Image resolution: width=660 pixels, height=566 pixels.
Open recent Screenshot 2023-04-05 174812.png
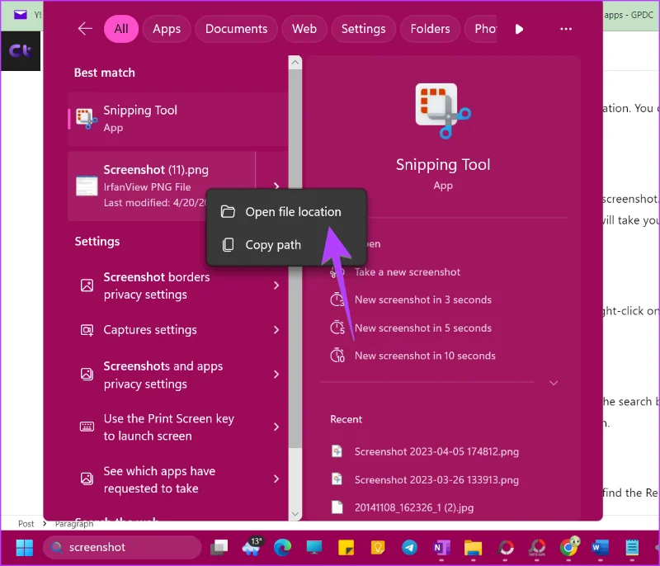tap(436, 451)
